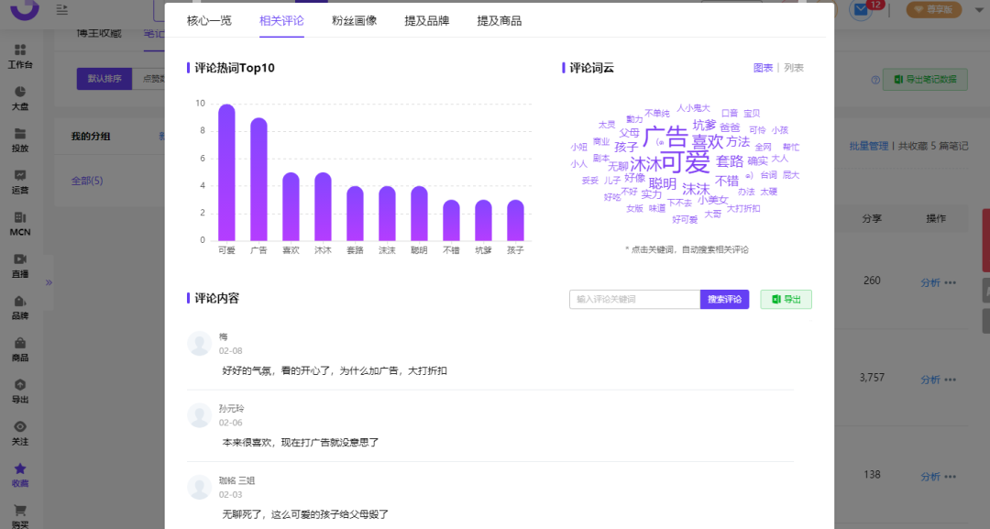The width and height of the screenshot is (990, 529).
Task: Click the 可爱 bar in the chart
Action: pyautogui.click(x=226, y=172)
